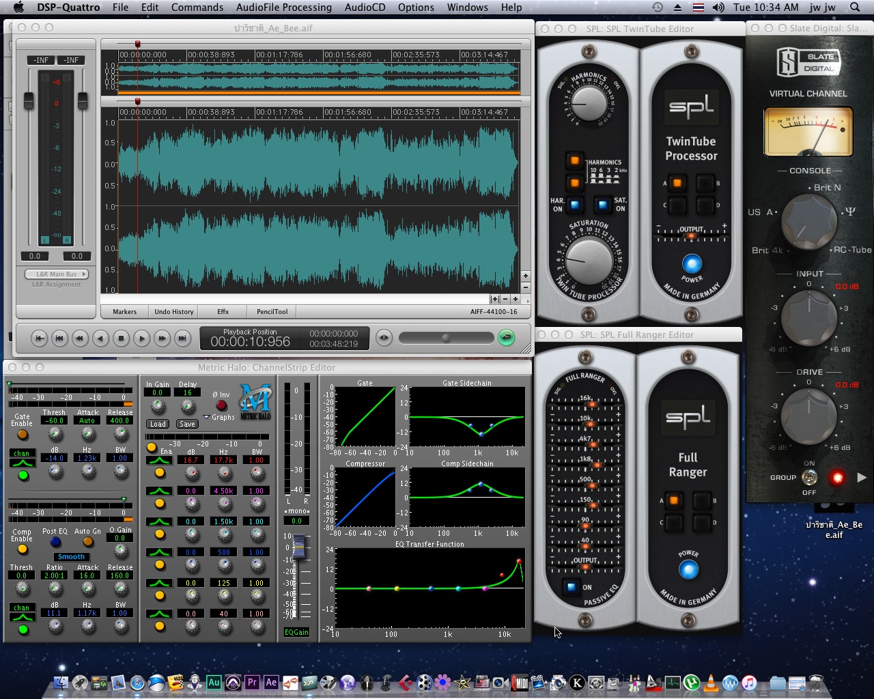The height and width of the screenshot is (699, 874).
Task: Click the gate Thresh value field -60.0
Action: point(54,420)
